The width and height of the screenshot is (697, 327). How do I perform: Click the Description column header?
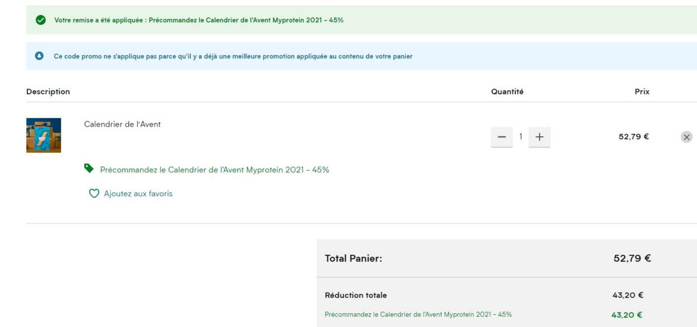coord(48,92)
